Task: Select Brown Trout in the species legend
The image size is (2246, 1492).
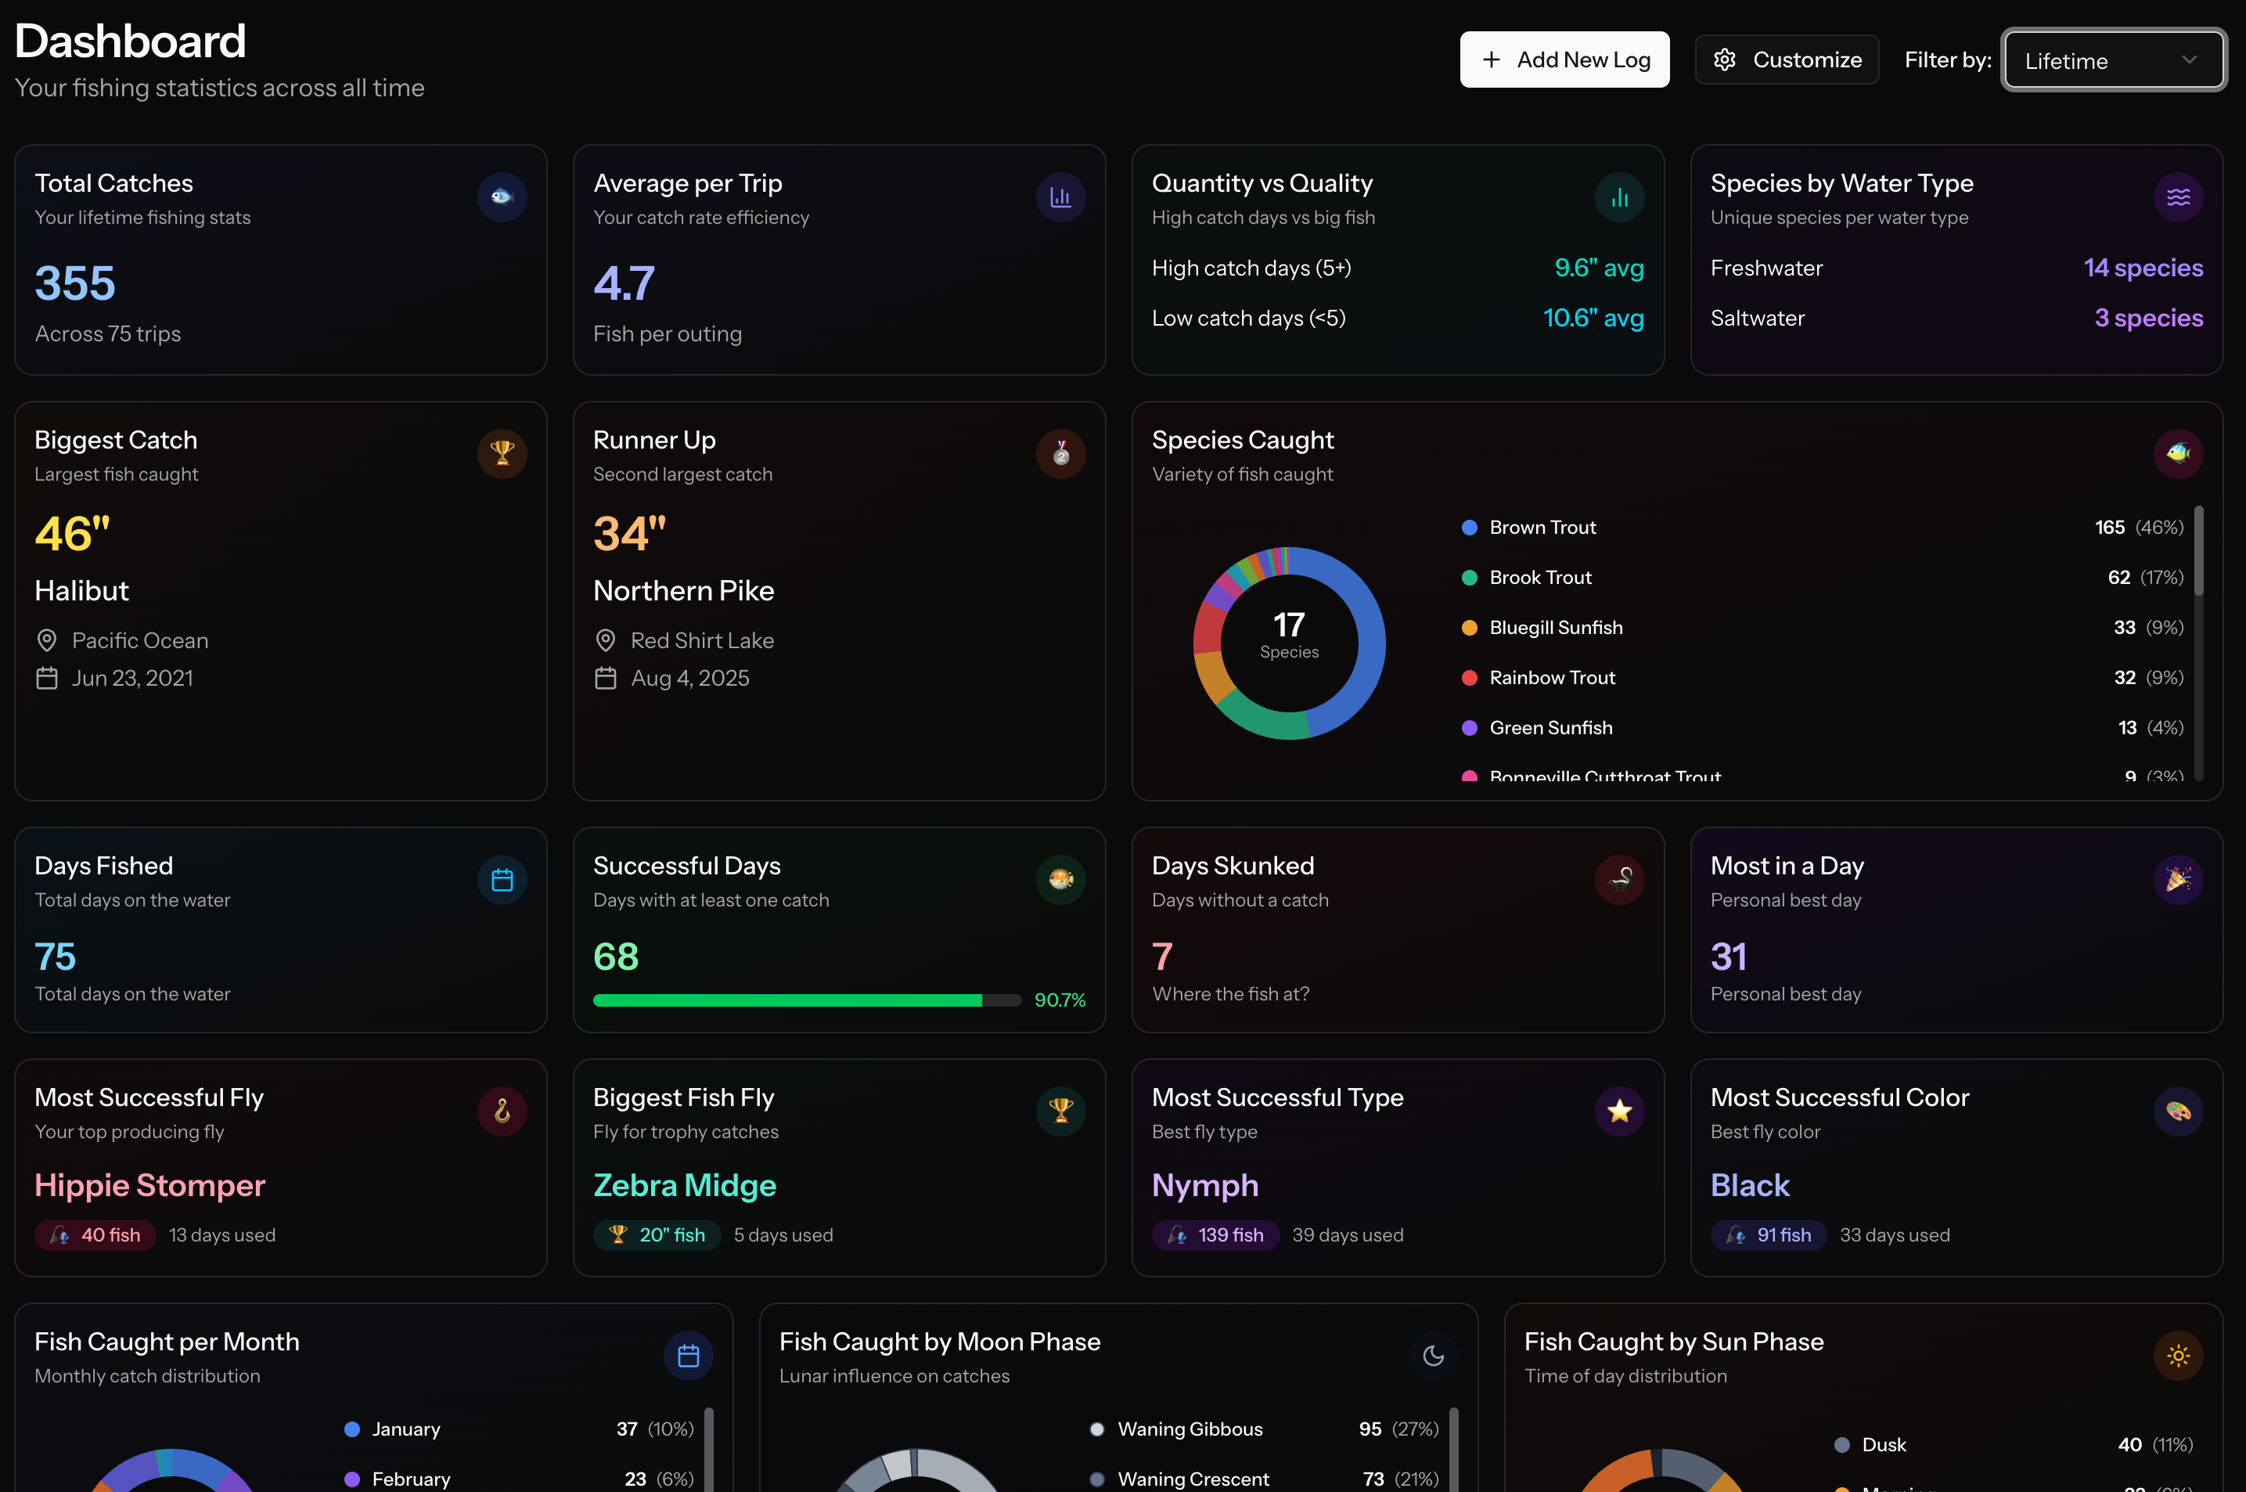Action: [x=1542, y=526]
